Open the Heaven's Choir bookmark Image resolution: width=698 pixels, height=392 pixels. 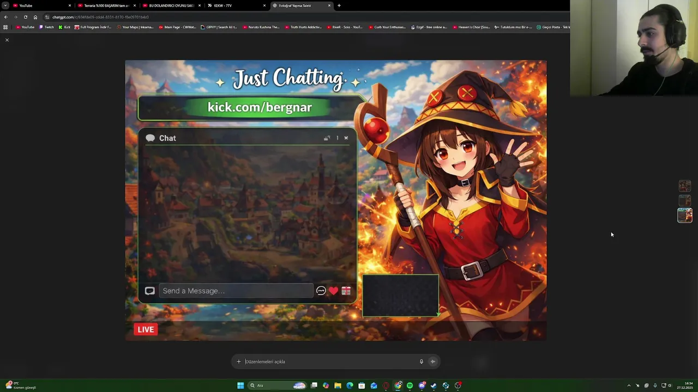point(471,27)
